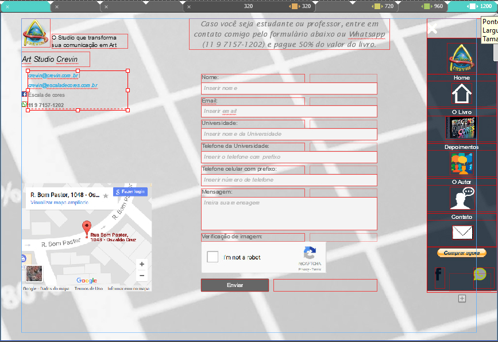Select the 'Caso você seja estudante' paragraph

click(x=289, y=34)
